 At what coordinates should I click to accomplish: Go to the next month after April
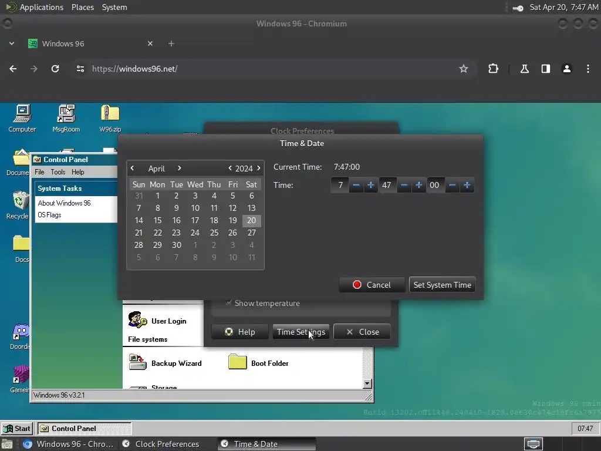[x=180, y=168]
